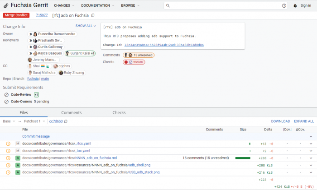Expand the Commit message row chevron
Image resolution: width=317 pixels, height=190 pixels.
(x=311, y=136)
